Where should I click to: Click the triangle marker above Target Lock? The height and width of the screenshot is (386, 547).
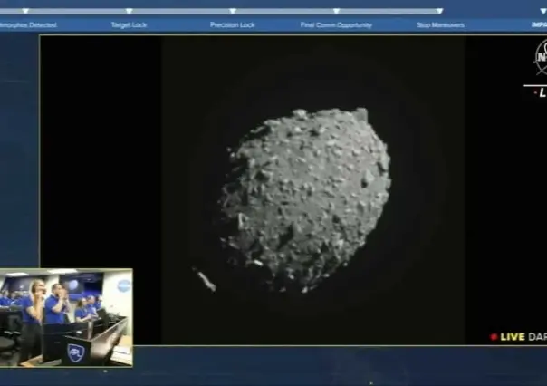(130, 11)
